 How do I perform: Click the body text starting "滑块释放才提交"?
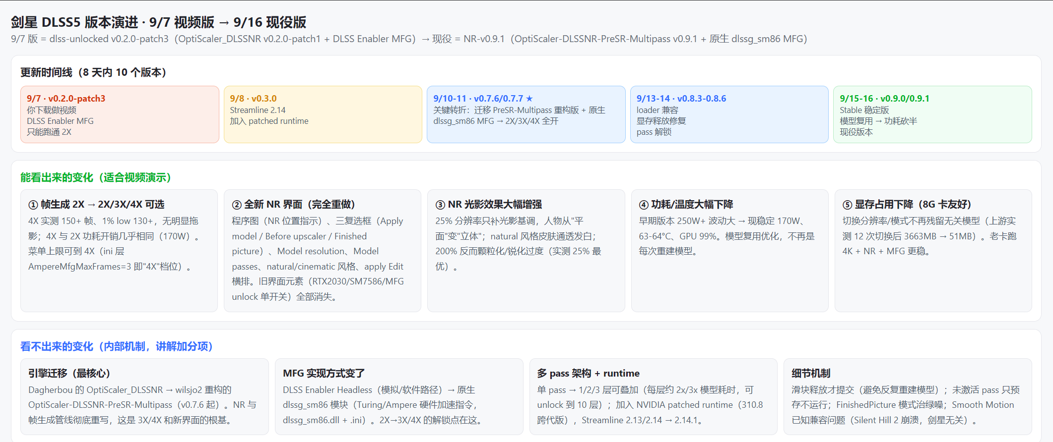click(906, 405)
